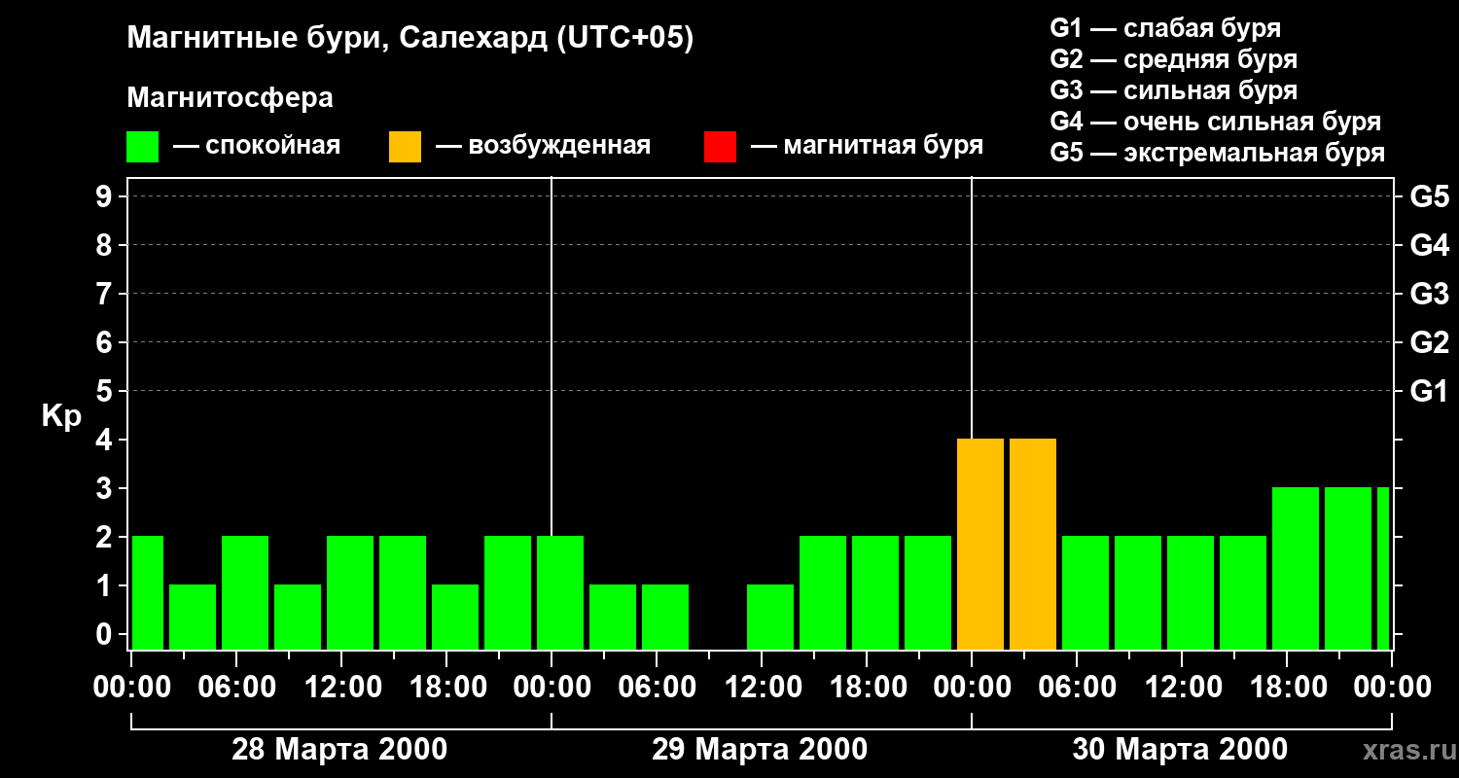Click the Kp 2 bar at 06:00 on 28 March
The image size is (1459, 778).
point(245,592)
